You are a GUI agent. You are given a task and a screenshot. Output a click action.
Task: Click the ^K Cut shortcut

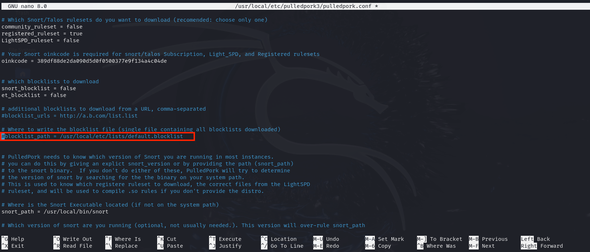(167, 239)
